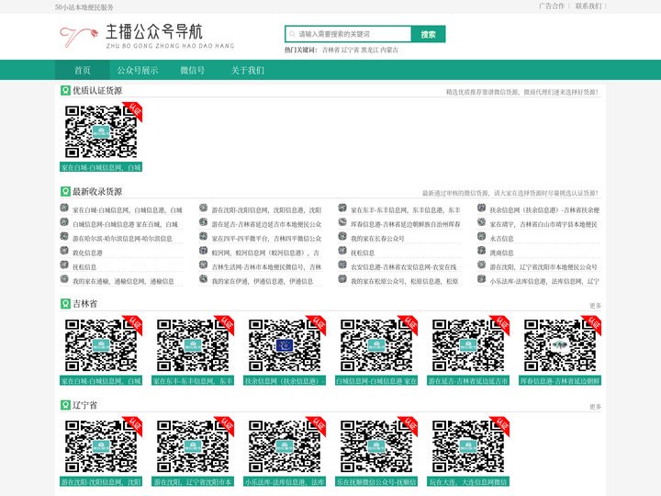Screen dimensions: 661x496
Task: Open QR thumbnail under 优质认证货源
Action: 101,131
